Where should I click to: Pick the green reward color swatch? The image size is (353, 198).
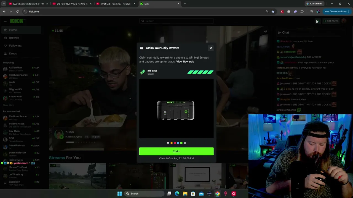(181, 143)
